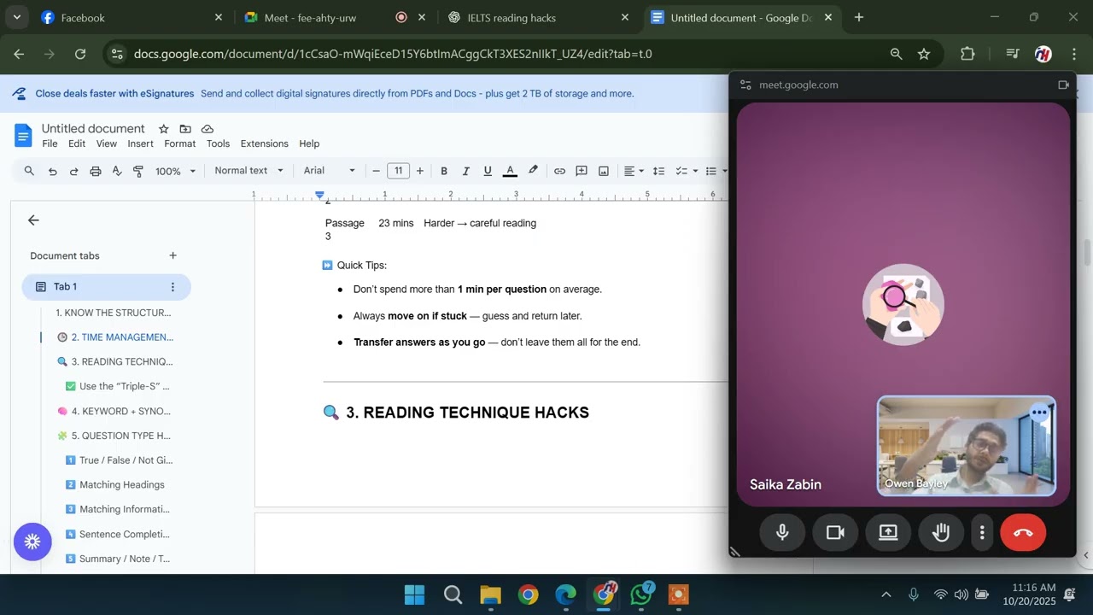Increase font size
The width and height of the screenshot is (1093, 615).
coord(419,171)
